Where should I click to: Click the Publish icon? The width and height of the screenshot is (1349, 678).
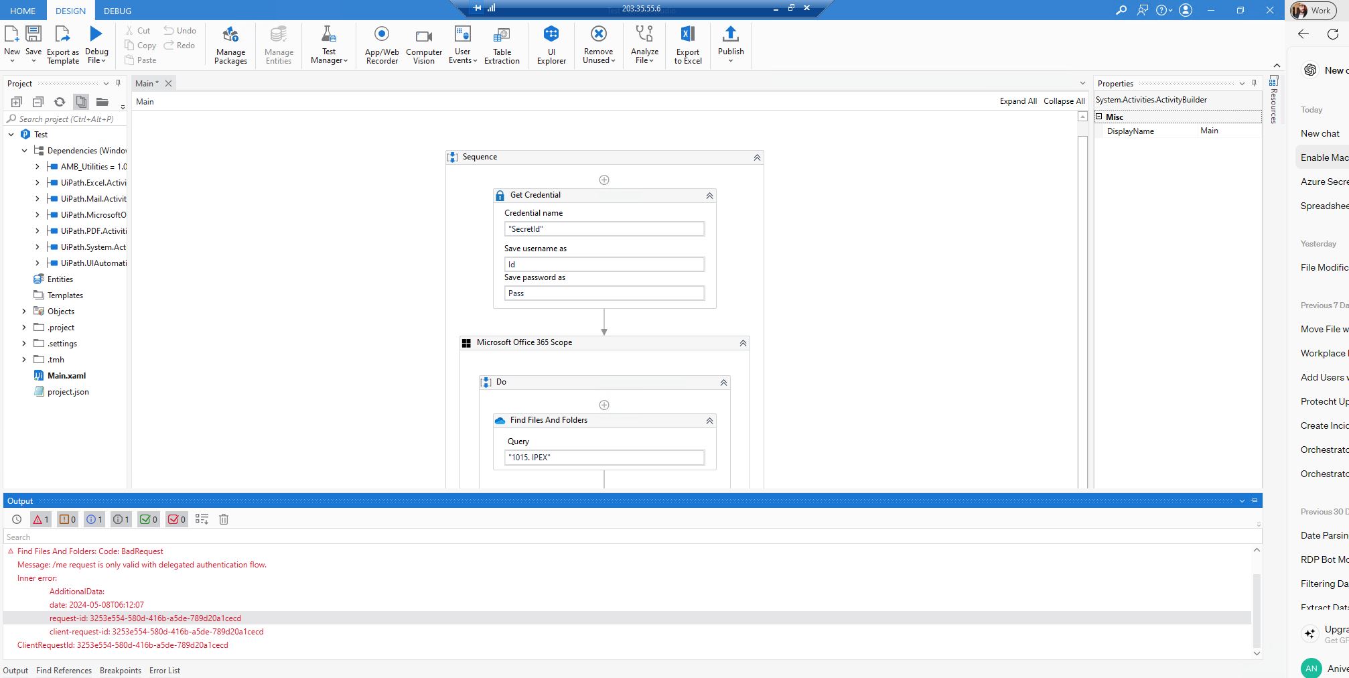click(x=730, y=33)
